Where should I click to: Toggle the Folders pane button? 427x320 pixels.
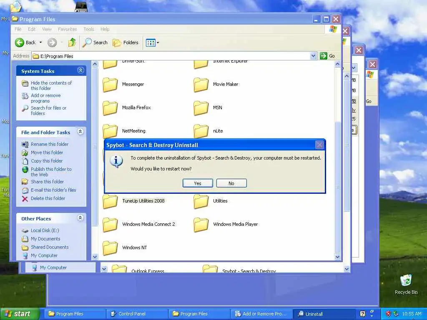pos(126,42)
